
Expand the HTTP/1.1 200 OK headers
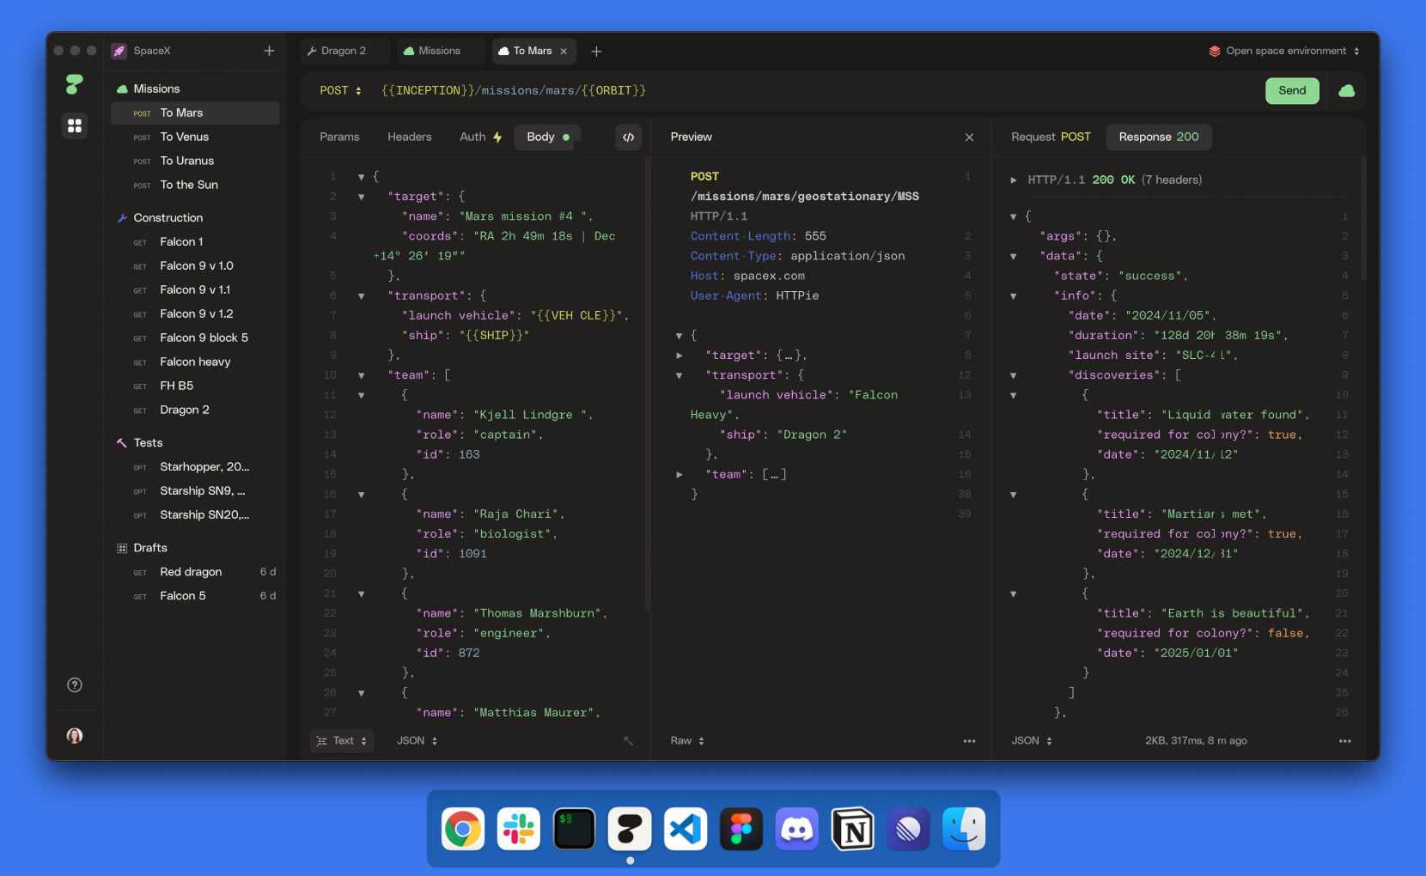[1014, 180]
